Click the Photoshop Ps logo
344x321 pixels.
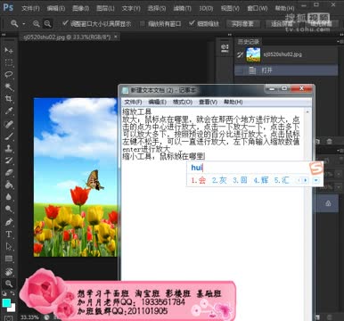[8, 6]
